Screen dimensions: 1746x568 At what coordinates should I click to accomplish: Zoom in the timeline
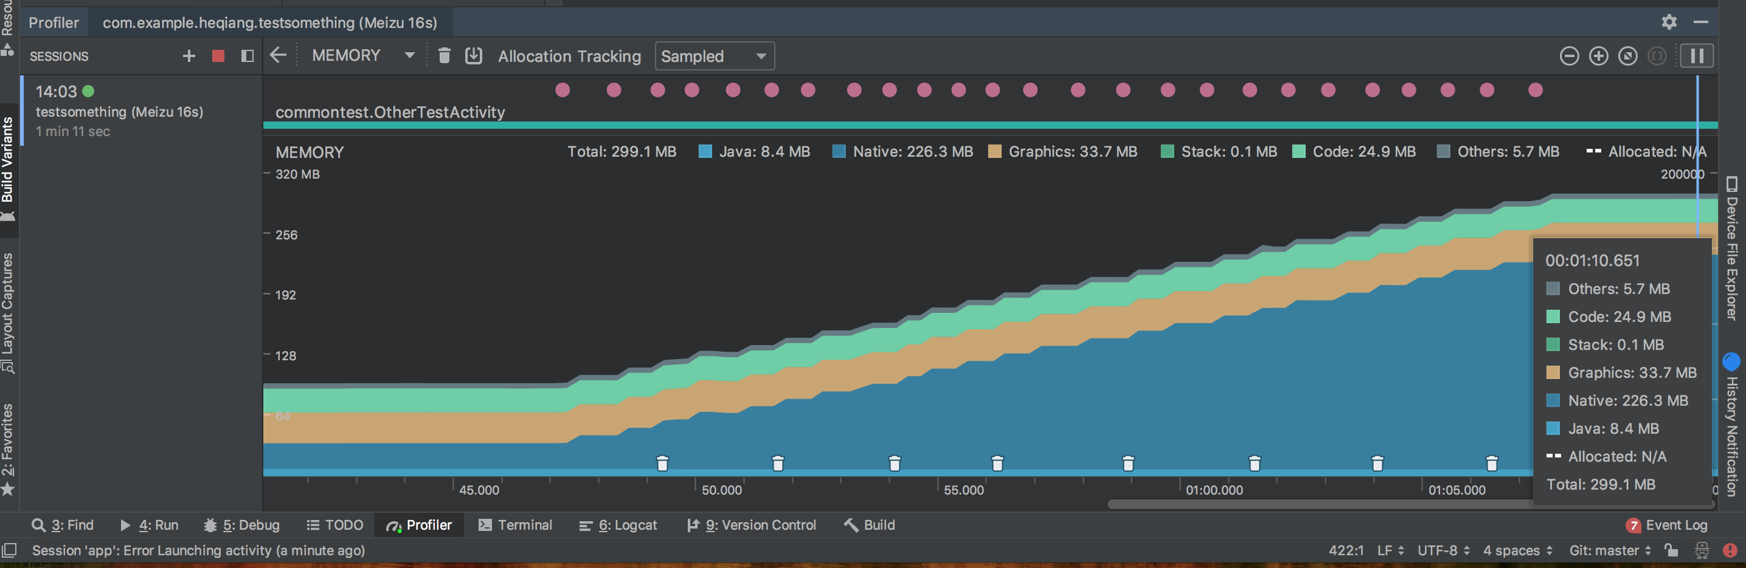coord(1598,56)
